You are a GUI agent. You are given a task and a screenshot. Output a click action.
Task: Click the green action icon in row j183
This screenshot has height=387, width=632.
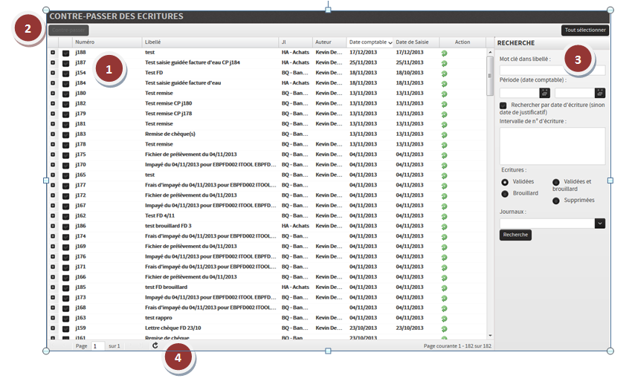(x=444, y=135)
